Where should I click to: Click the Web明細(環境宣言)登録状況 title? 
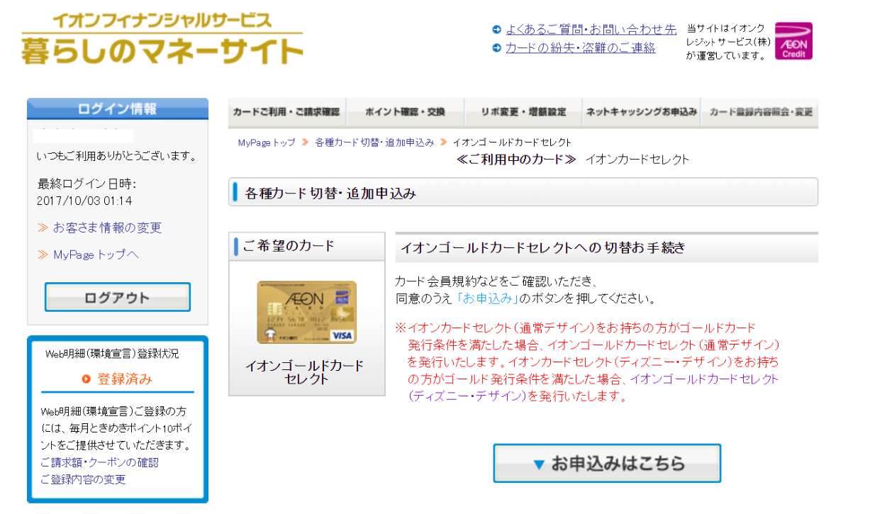click(112, 354)
